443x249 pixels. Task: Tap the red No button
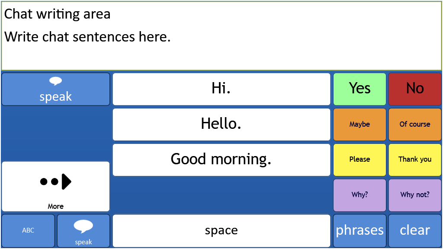(415, 89)
